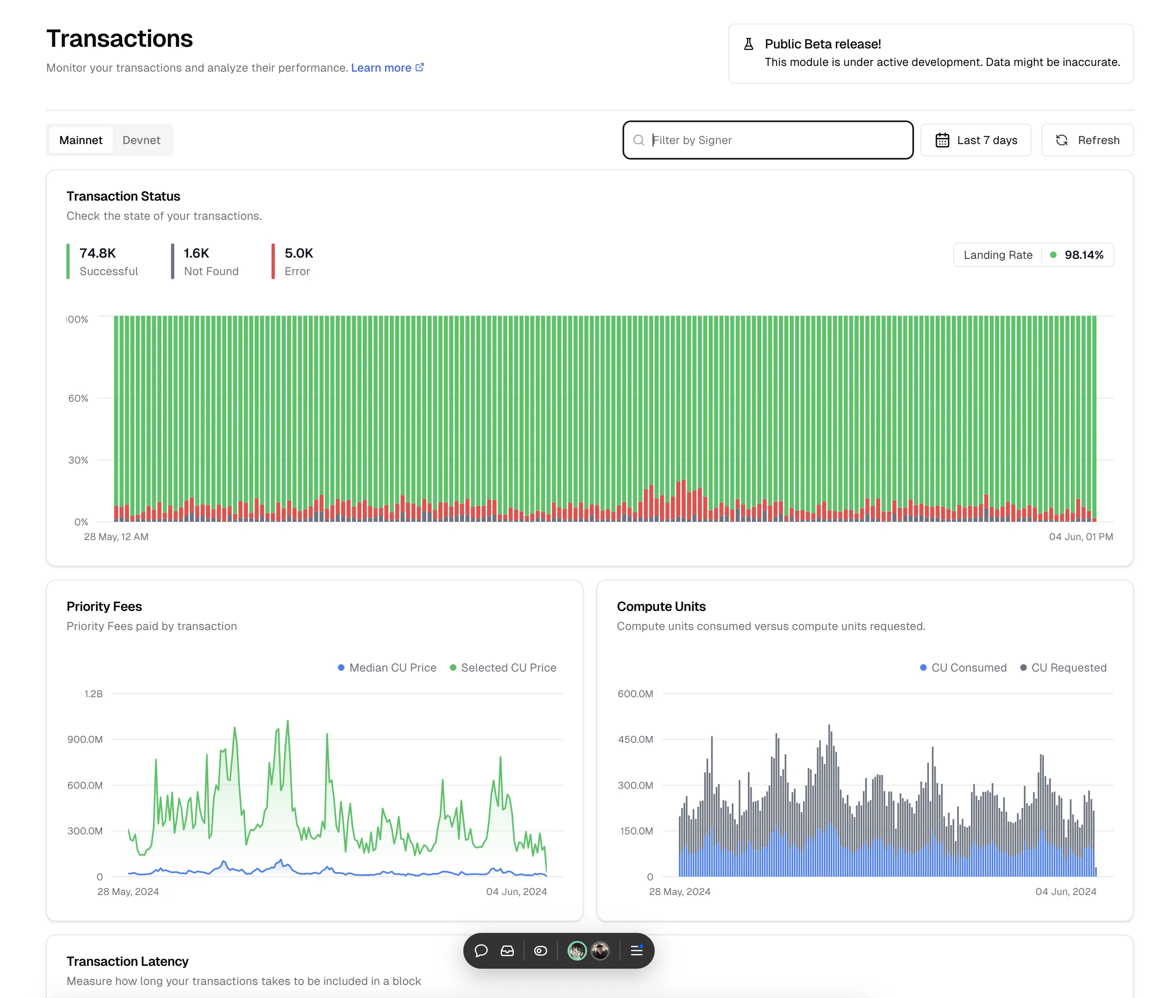Click the warning/beta release bell icon
This screenshot has width=1153, height=998.
(748, 43)
